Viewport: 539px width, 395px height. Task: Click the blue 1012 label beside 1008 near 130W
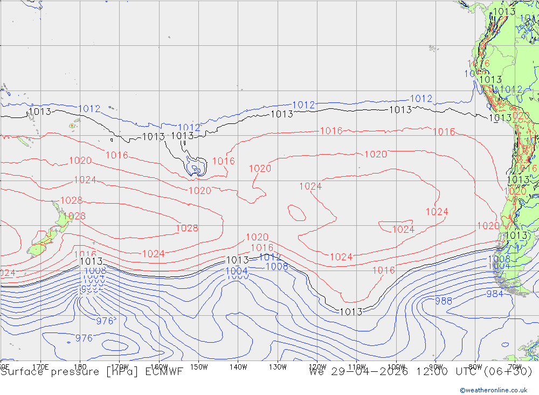[x=270, y=257]
